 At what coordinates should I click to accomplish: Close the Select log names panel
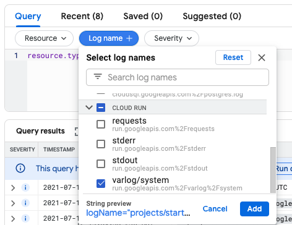(x=262, y=57)
